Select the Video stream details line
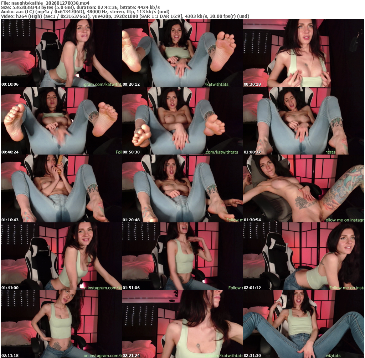 [125, 16]
